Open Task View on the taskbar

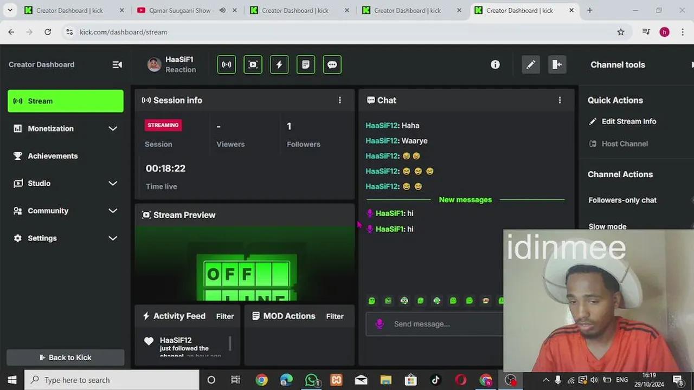click(236, 380)
